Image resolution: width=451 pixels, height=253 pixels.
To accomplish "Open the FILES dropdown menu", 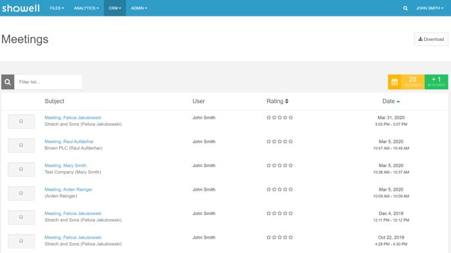I will coord(56,8).
